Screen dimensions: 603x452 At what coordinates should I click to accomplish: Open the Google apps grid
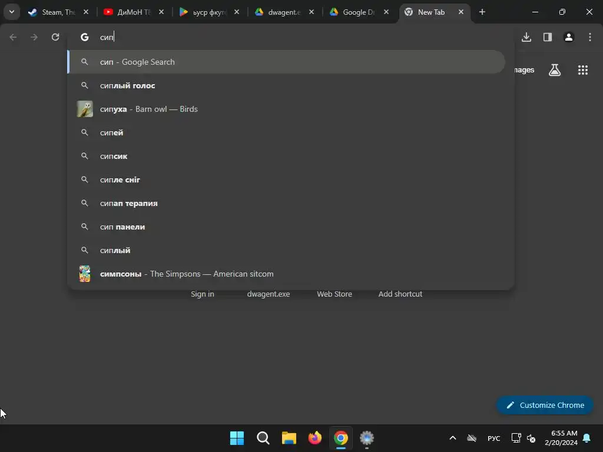583,70
